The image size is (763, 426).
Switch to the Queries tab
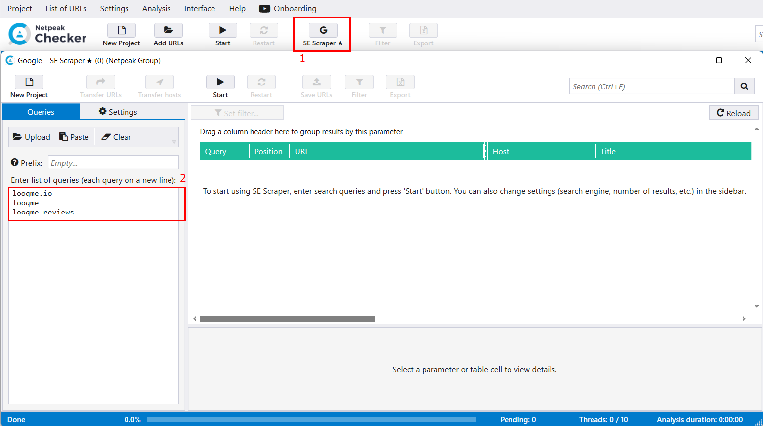click(41, 112)
